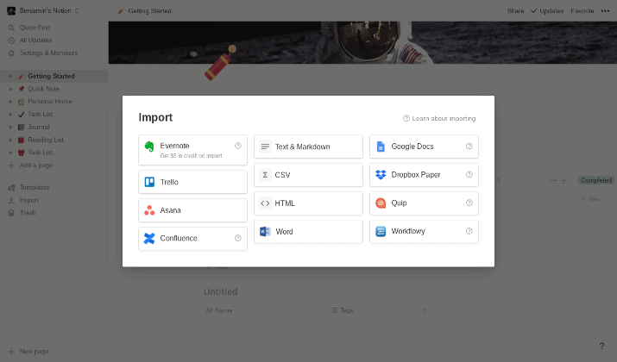Screen dimensions: 617x362
Task: Click the Name column header
Action: pyautogui.click(x=219, y=310)
